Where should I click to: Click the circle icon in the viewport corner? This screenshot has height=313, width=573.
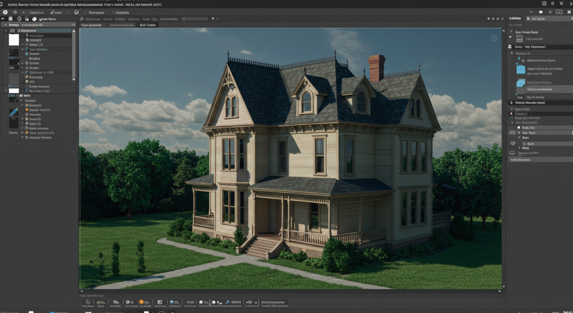coord(494,38)
